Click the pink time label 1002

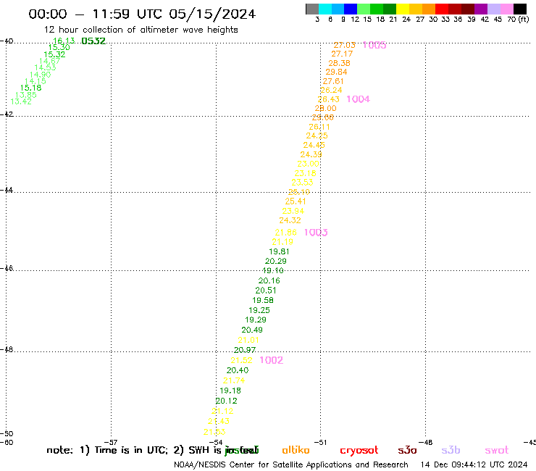click(272, 360)
